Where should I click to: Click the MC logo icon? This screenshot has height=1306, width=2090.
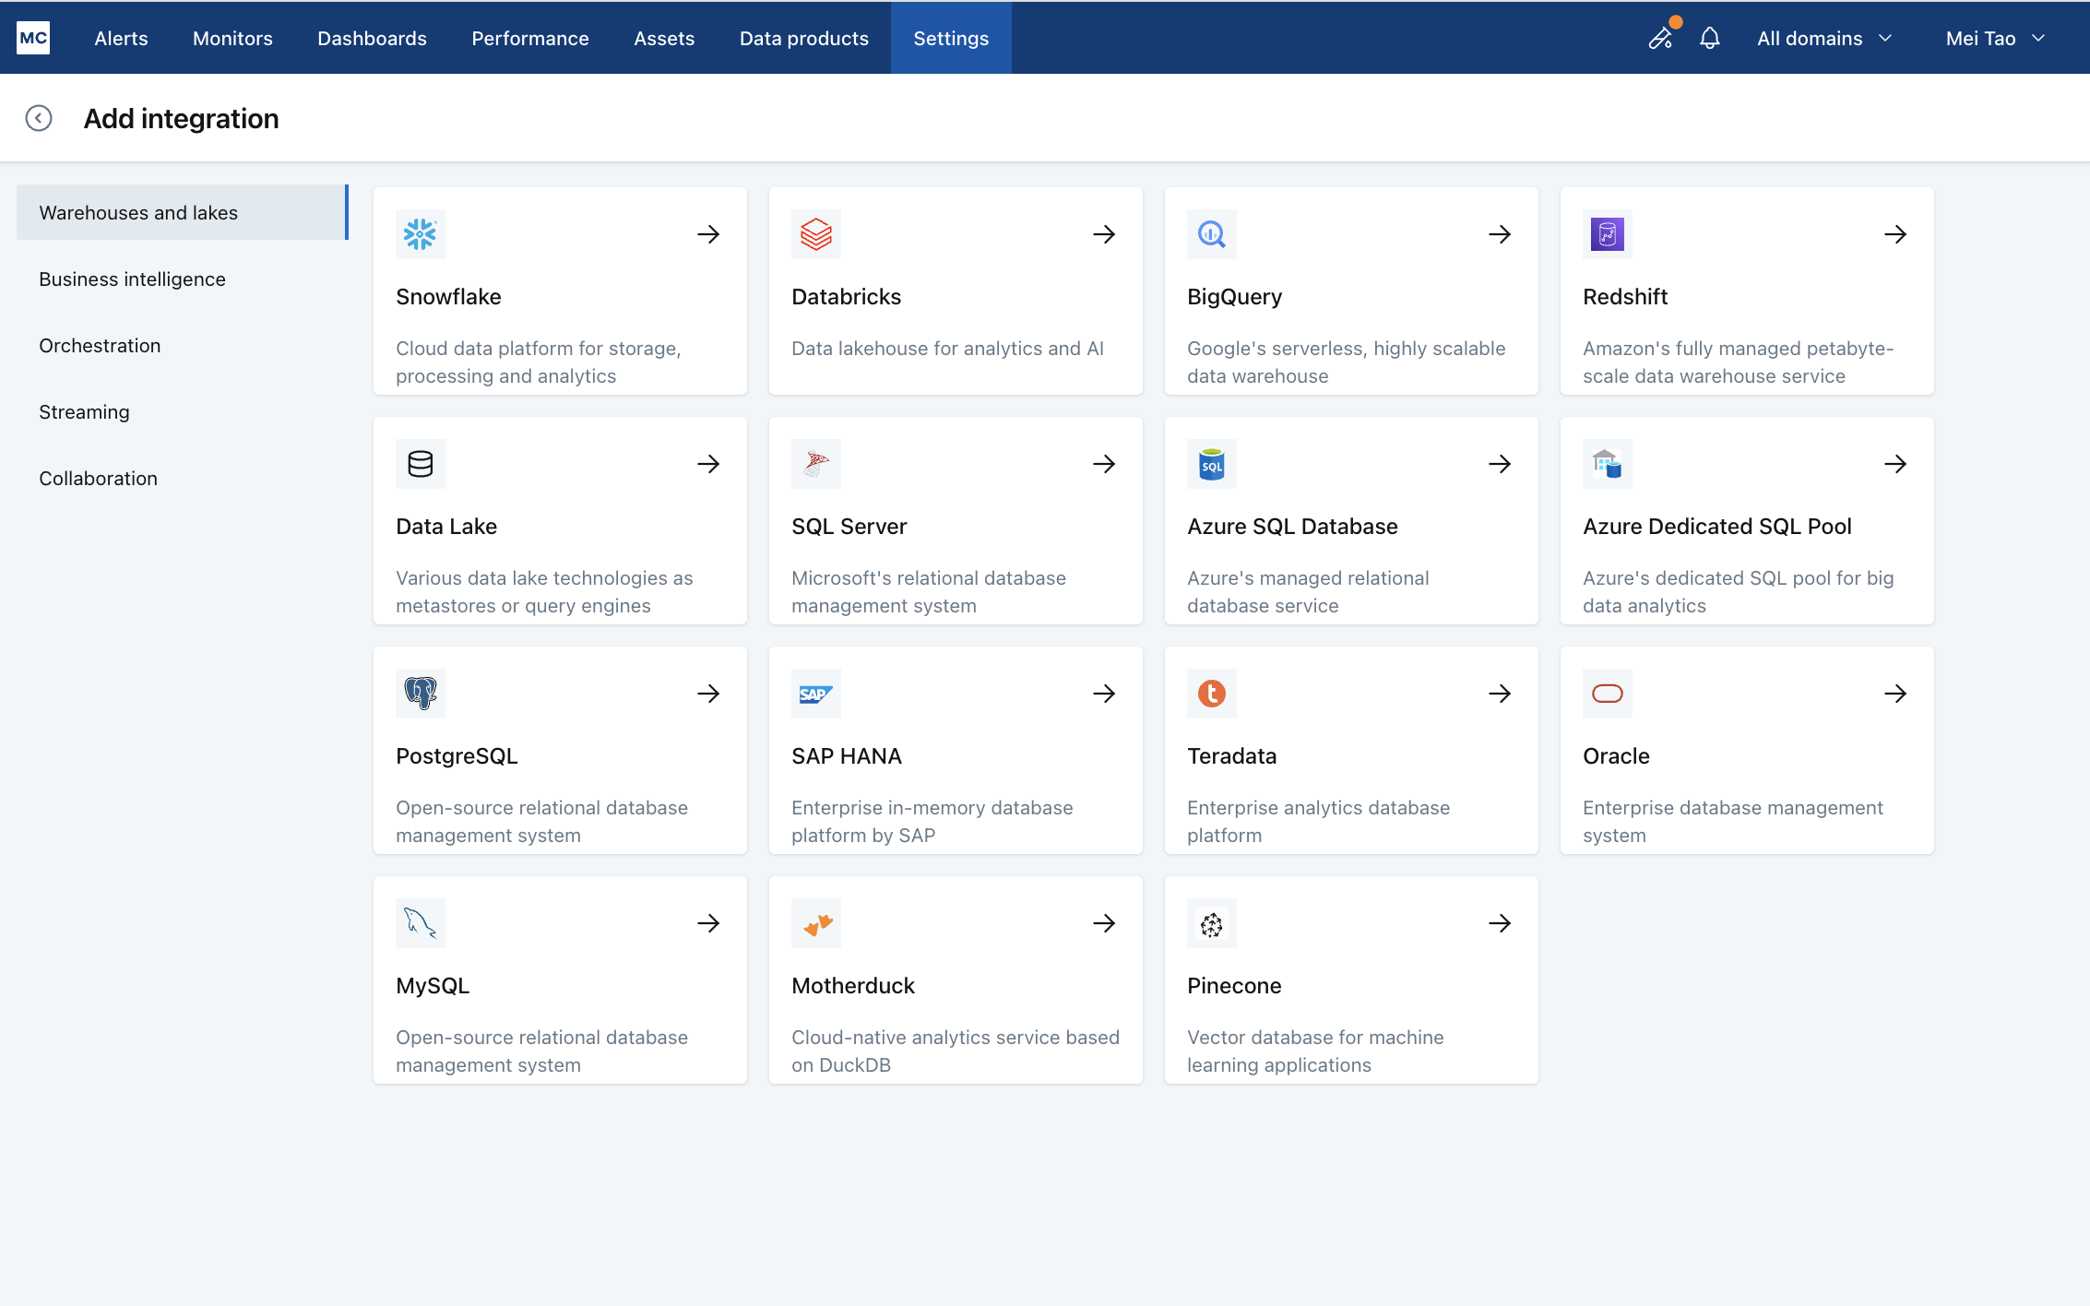[x=33, y=38]
